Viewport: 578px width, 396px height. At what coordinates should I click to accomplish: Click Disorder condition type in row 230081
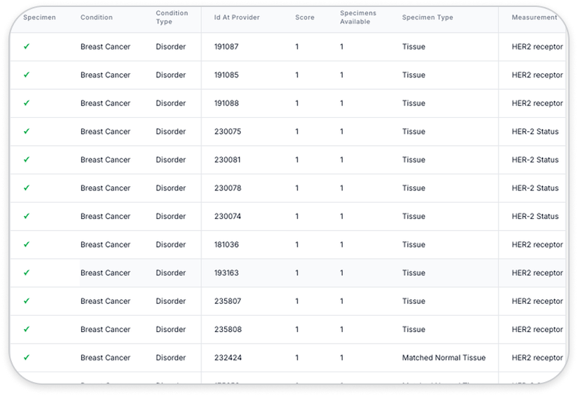(x=170, y=160)
